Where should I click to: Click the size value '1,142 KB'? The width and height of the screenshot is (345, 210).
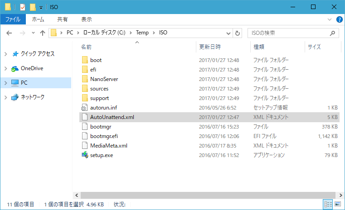pyautogui.click(x=328, y=136)
